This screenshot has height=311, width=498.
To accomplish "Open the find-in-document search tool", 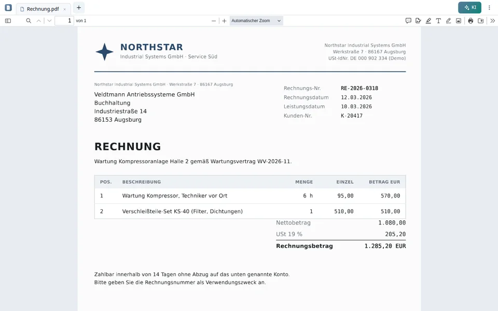I will (x=29, y=21).
